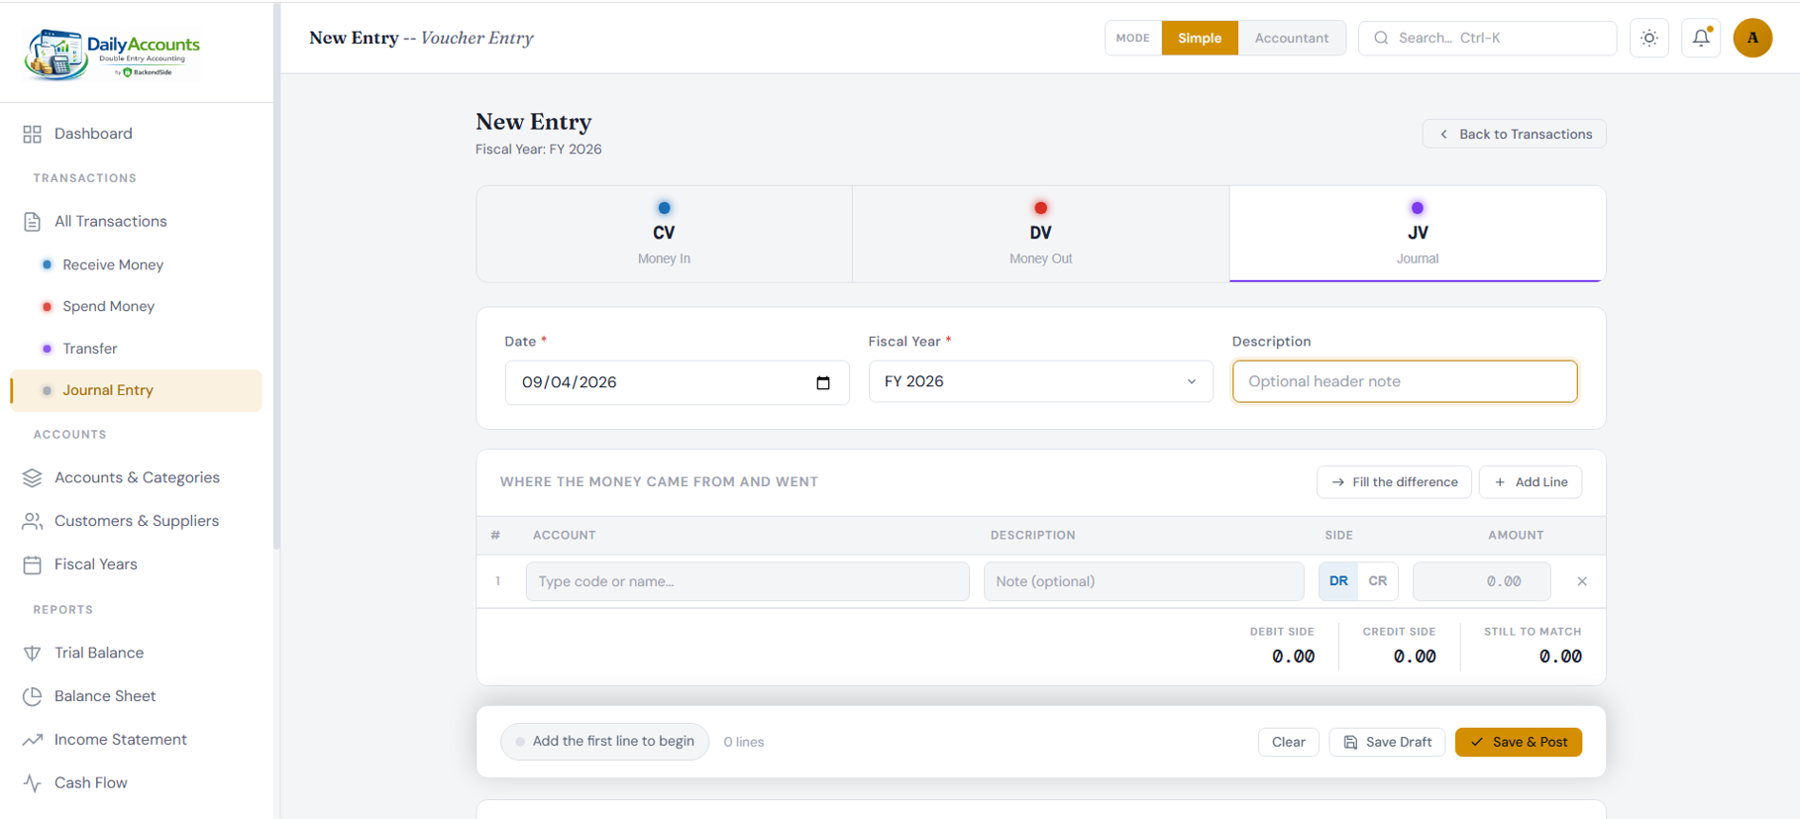Select the DV Money Out tab
Screen dimensions: 1800x819
(x=1040, y=234)
